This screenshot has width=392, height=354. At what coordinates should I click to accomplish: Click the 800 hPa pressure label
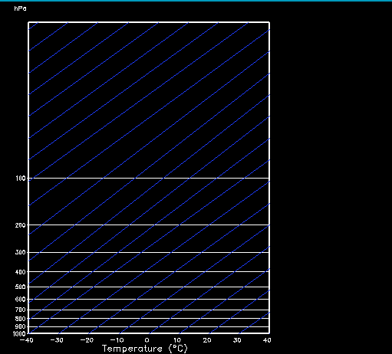click(x=21, y=319)
